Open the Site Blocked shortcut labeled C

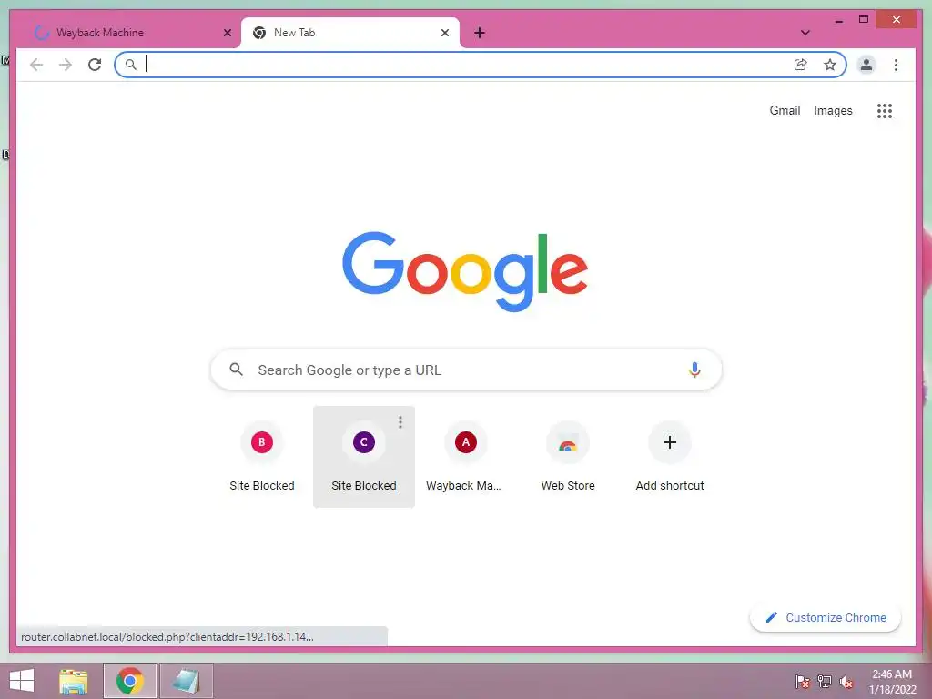pos(364,457)
